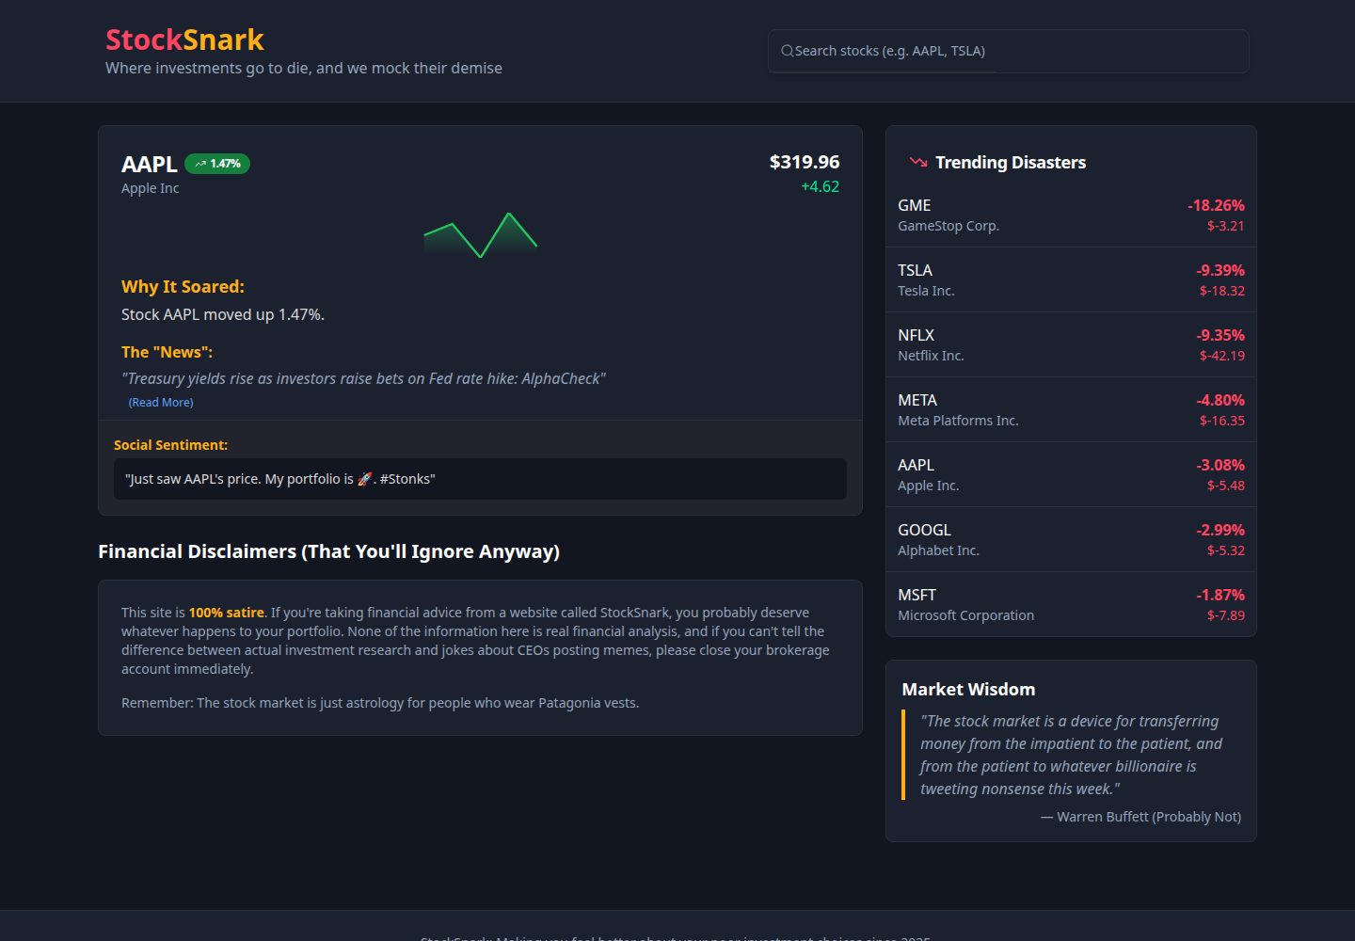1355x941 pixels.
Task: Select MSFT Microsoft Corporation row
Action: click(x=1071, y=604)
